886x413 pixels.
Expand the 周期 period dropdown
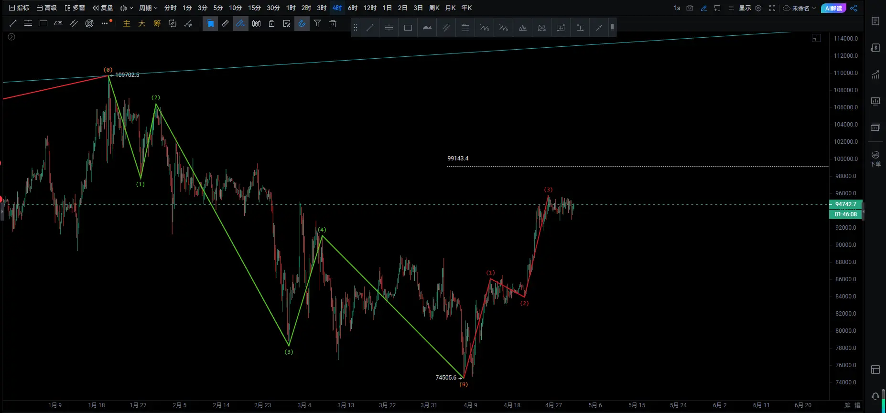pyautogui.click(x=148, y=8)
